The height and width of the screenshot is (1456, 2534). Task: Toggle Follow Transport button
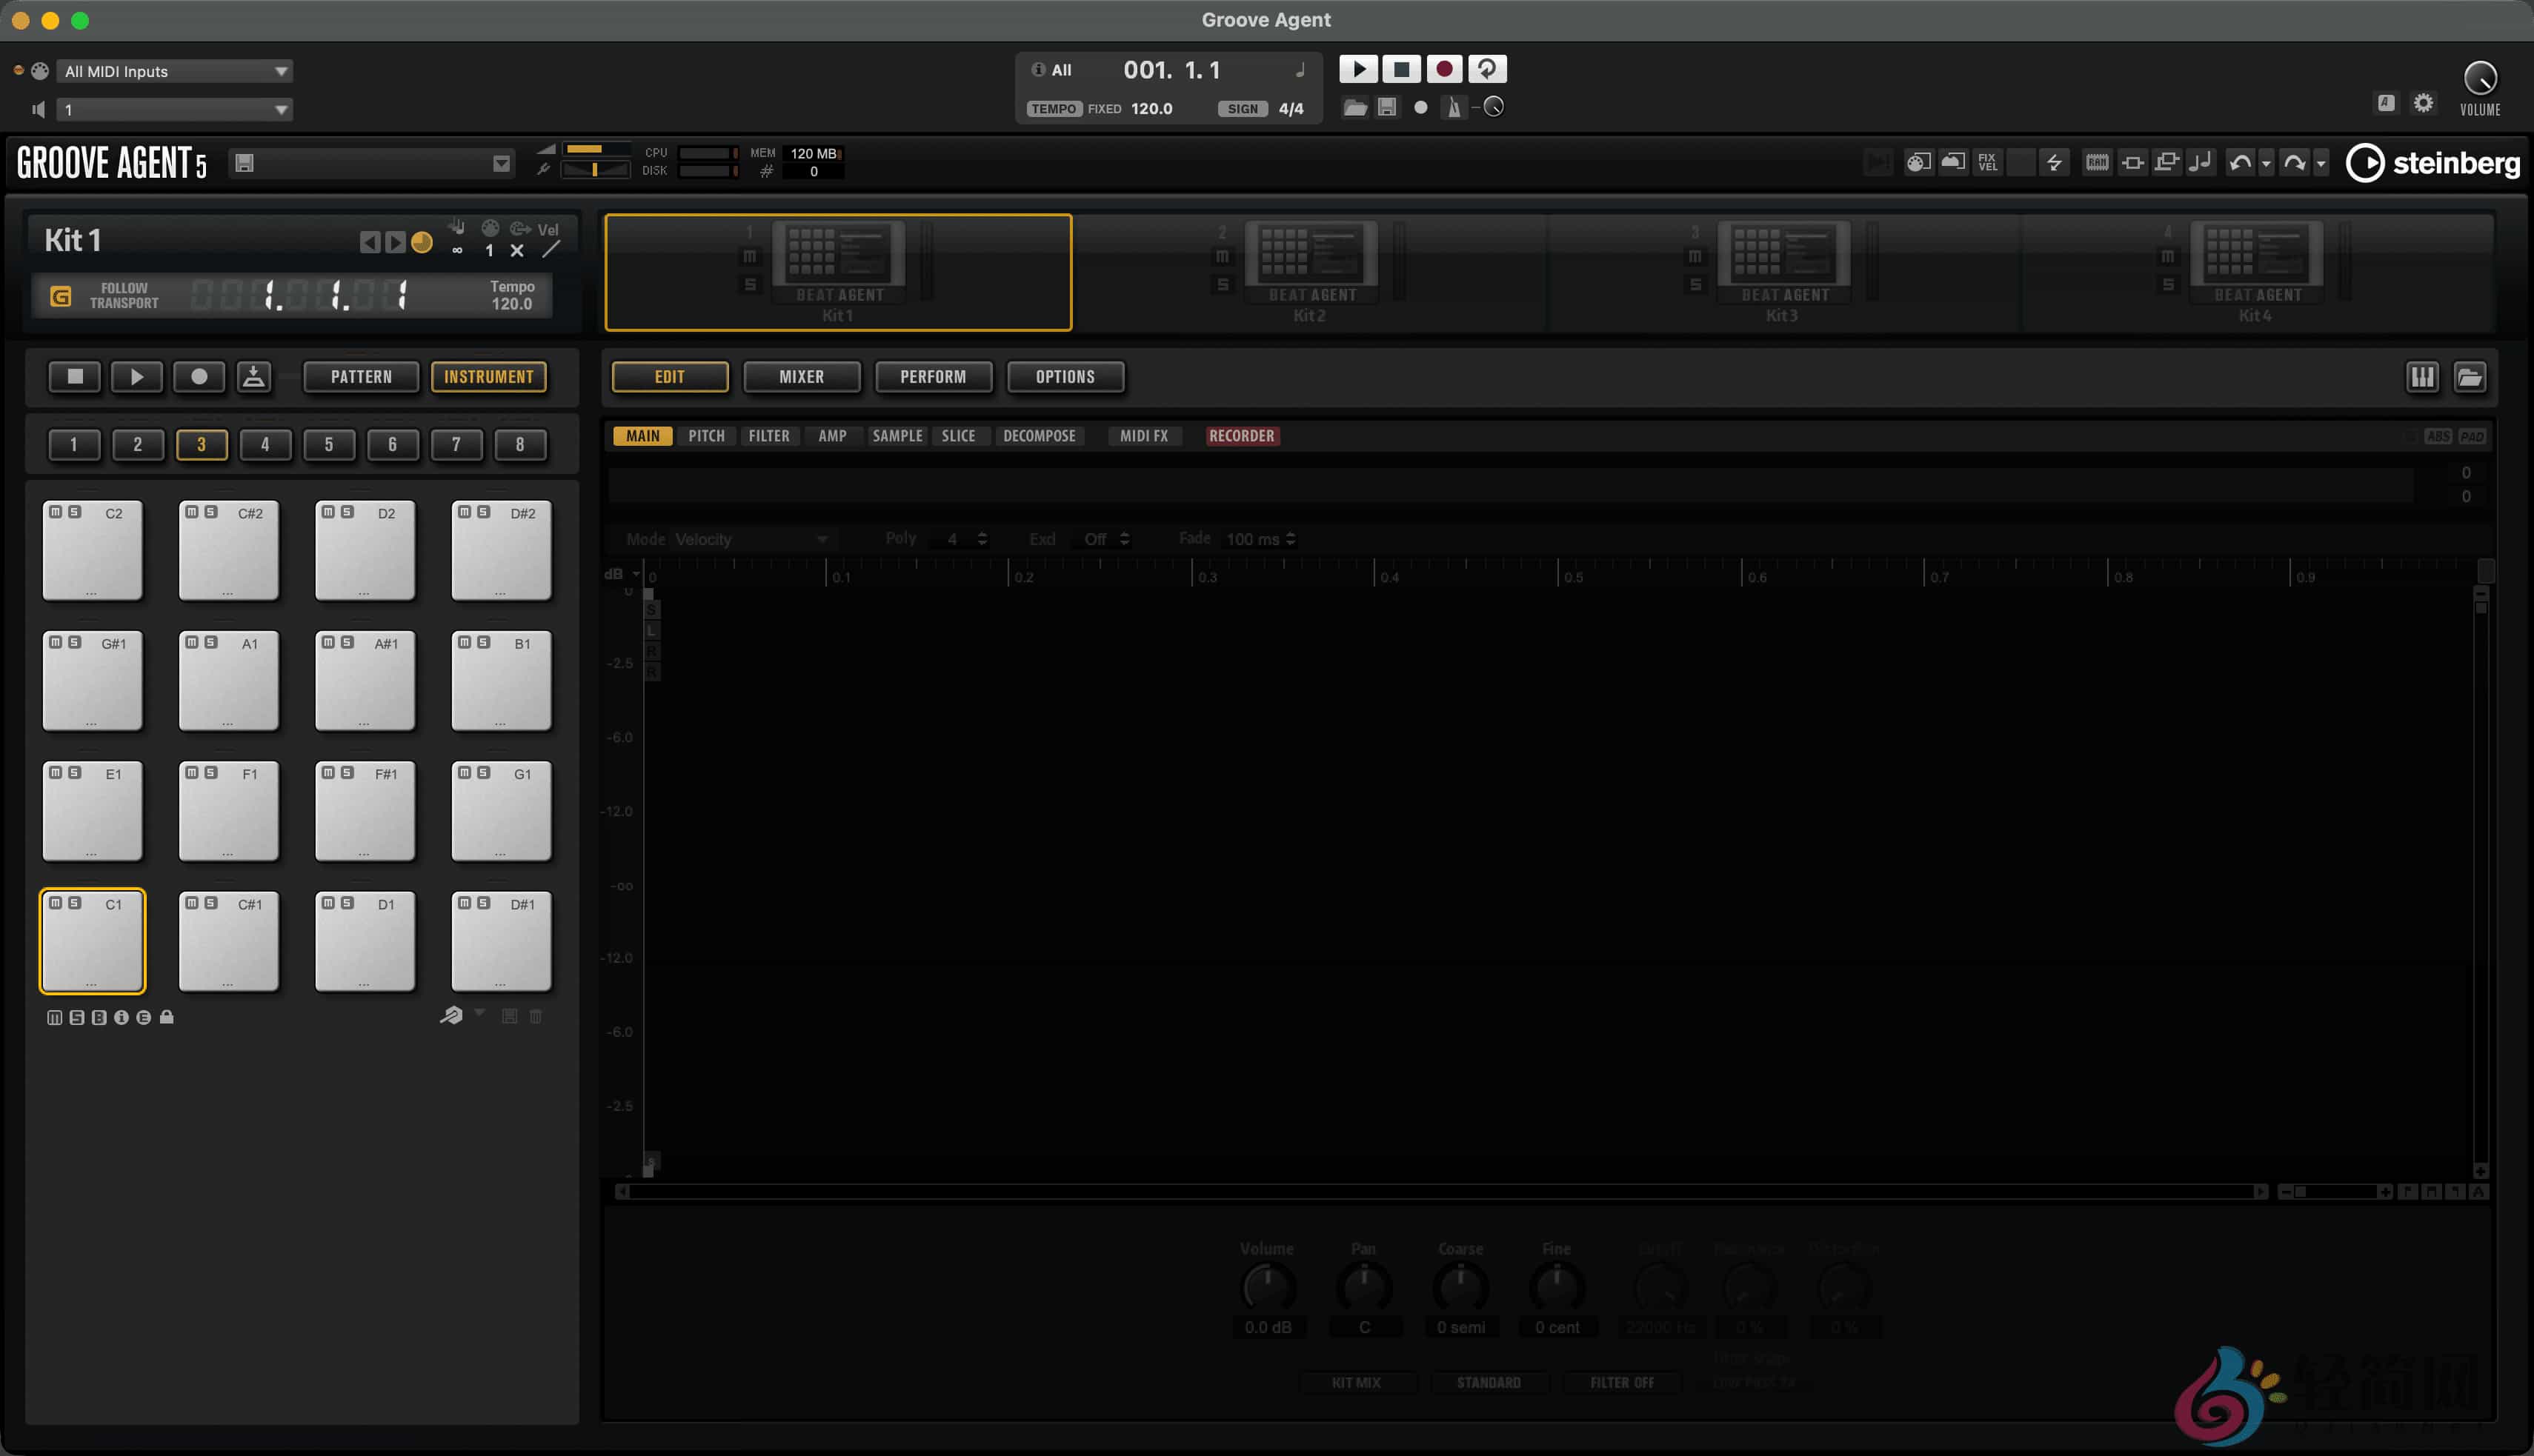61,296
